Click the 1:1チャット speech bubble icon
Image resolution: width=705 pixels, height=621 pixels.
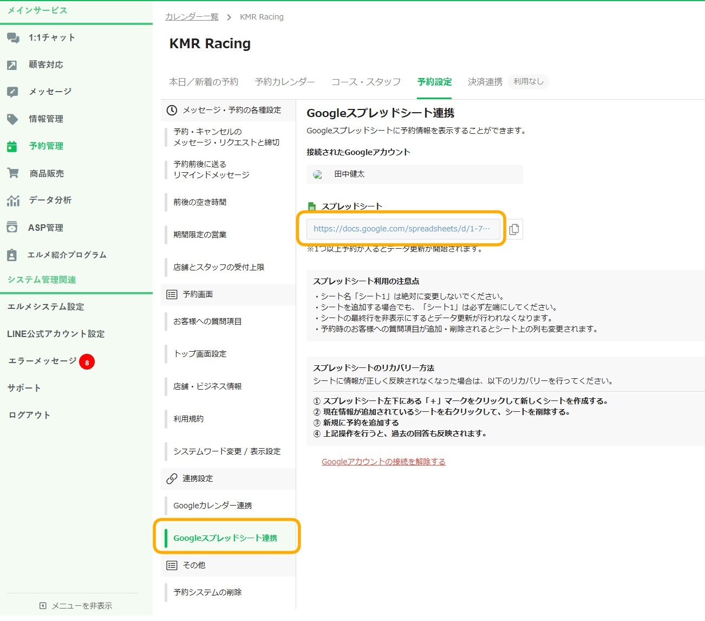[13, 37]
